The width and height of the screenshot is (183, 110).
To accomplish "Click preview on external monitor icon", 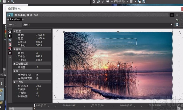I will [99, 2].
